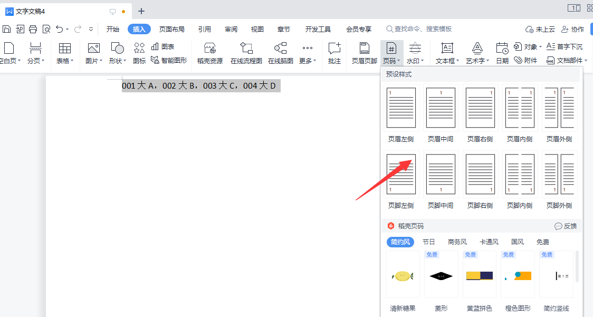Open the 图标 icon library

point(139,53)
